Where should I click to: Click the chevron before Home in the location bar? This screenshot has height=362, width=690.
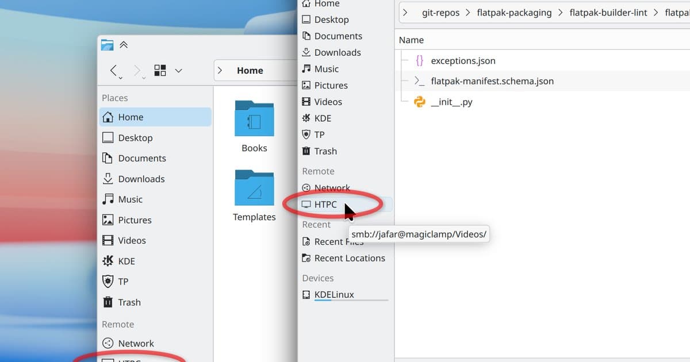(x=220, y=70)
